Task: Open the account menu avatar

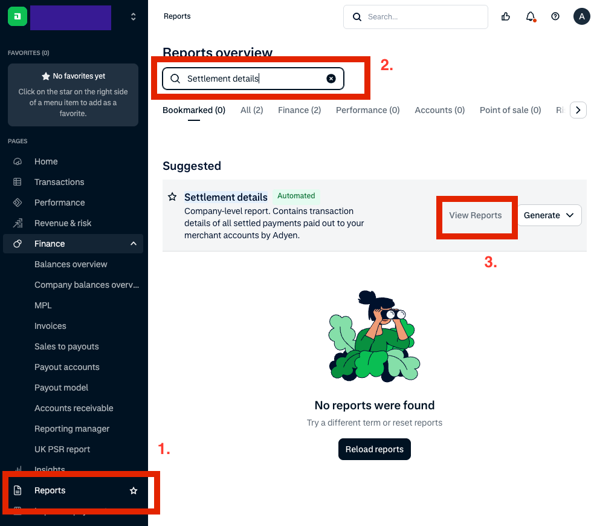Action: tap(581, 16)
